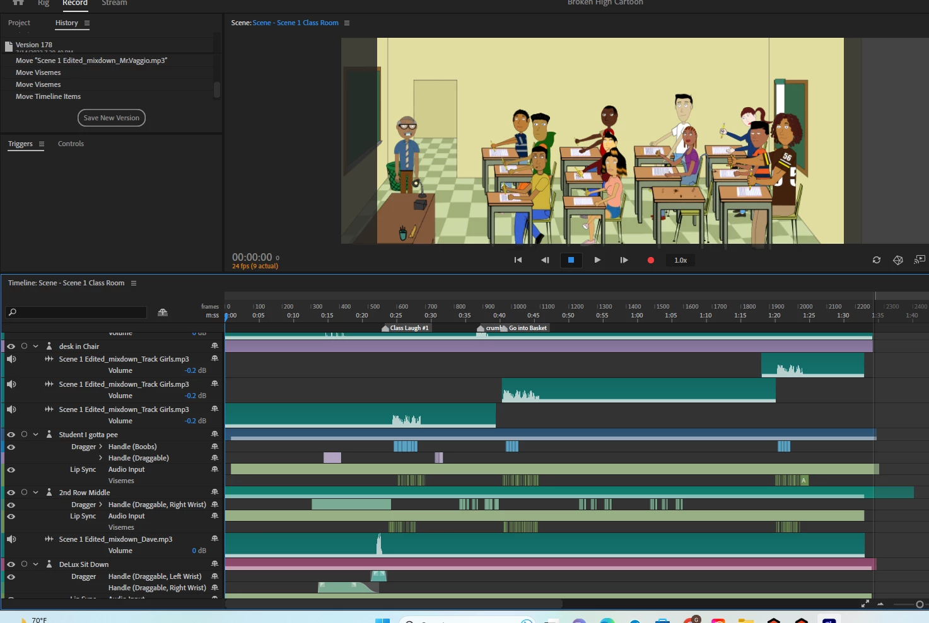Click the diamond-shaped icon in Scene panel
Screen dimensions: 929x623
[x=898, y=260]
